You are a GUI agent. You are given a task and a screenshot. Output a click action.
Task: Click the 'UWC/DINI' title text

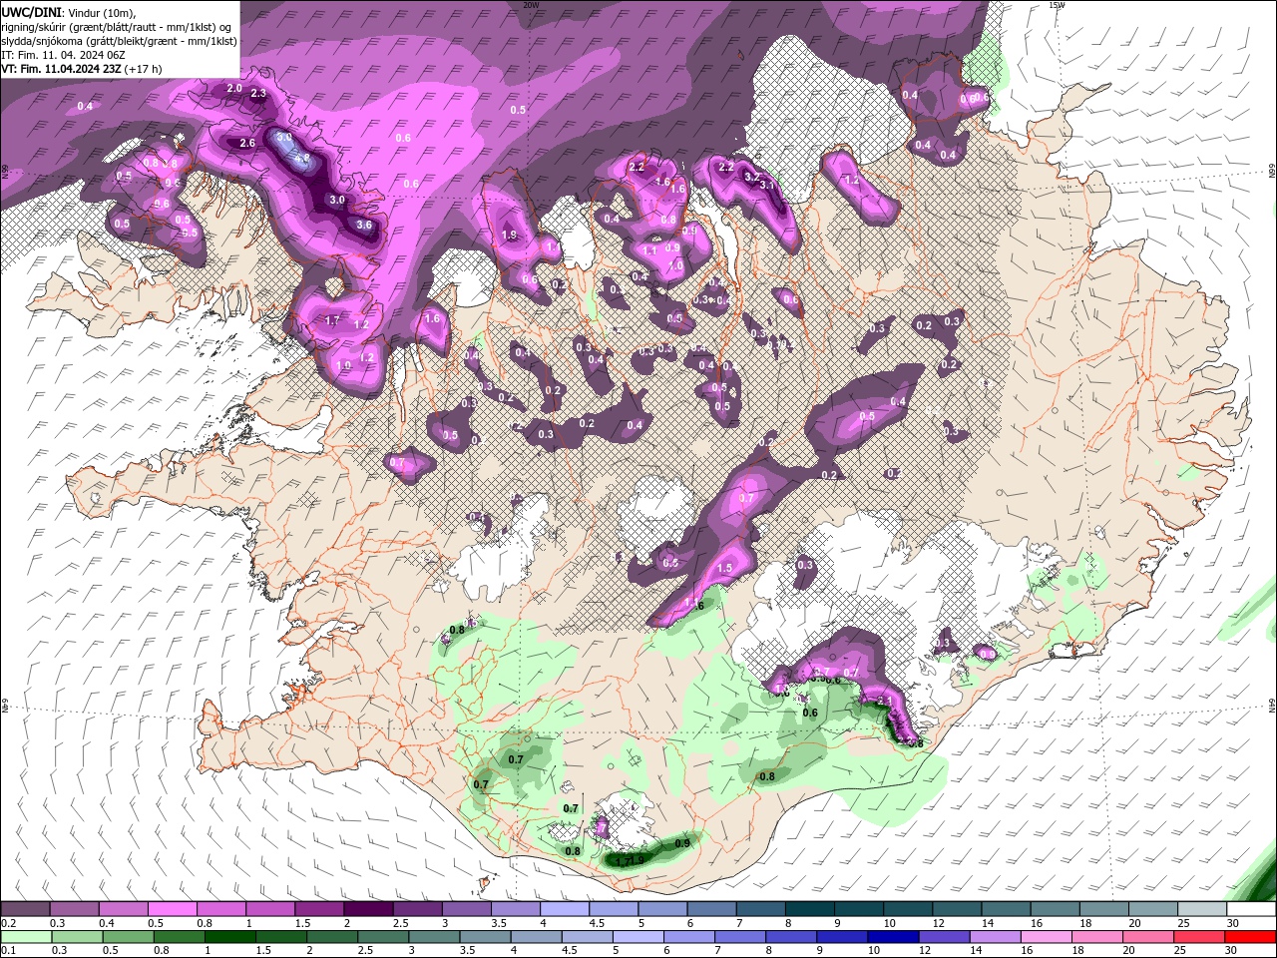point(32,11)
